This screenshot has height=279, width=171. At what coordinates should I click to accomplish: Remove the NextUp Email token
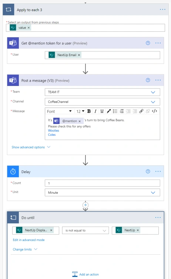pyautogui.click(x=79, y=55)
